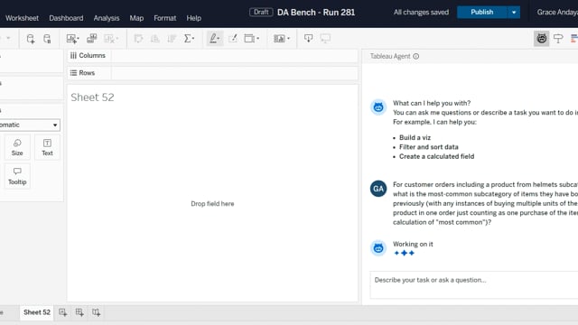Click the Tooltip mark card
This screenshot has width=578, height=325.
(x=17, y=176)
